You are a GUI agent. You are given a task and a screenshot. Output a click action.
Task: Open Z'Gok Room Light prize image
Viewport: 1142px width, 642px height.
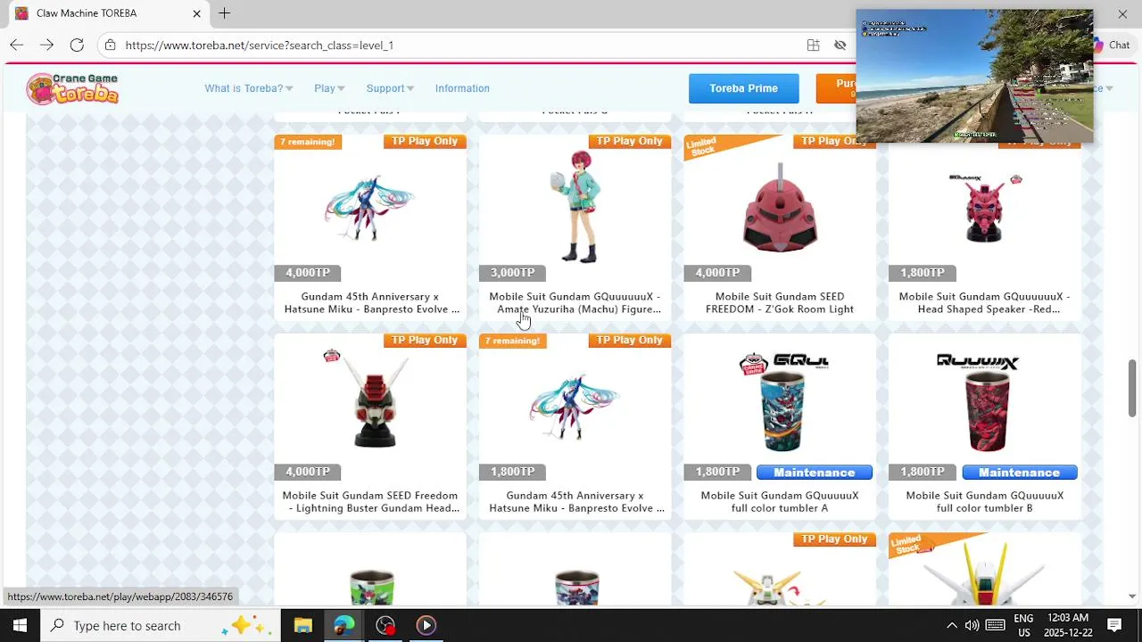point(780,207)
